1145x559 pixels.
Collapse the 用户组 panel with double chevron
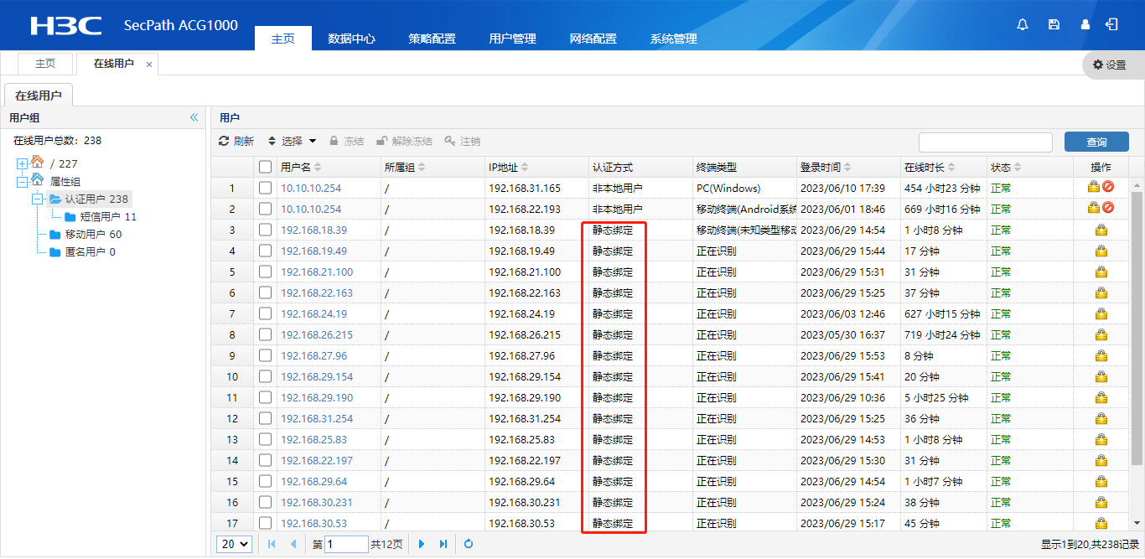pos(194,118)
